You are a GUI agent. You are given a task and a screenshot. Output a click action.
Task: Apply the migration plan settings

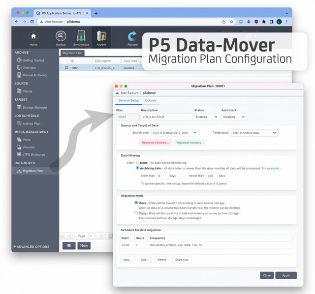point(286,275)
